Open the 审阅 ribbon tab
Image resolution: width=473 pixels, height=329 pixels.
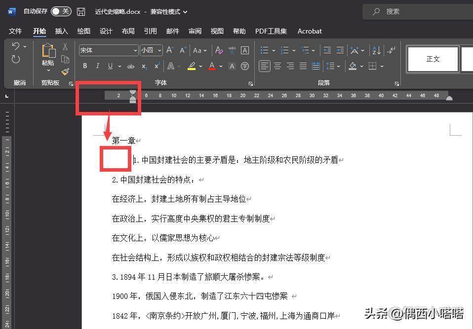click(195, 31)
